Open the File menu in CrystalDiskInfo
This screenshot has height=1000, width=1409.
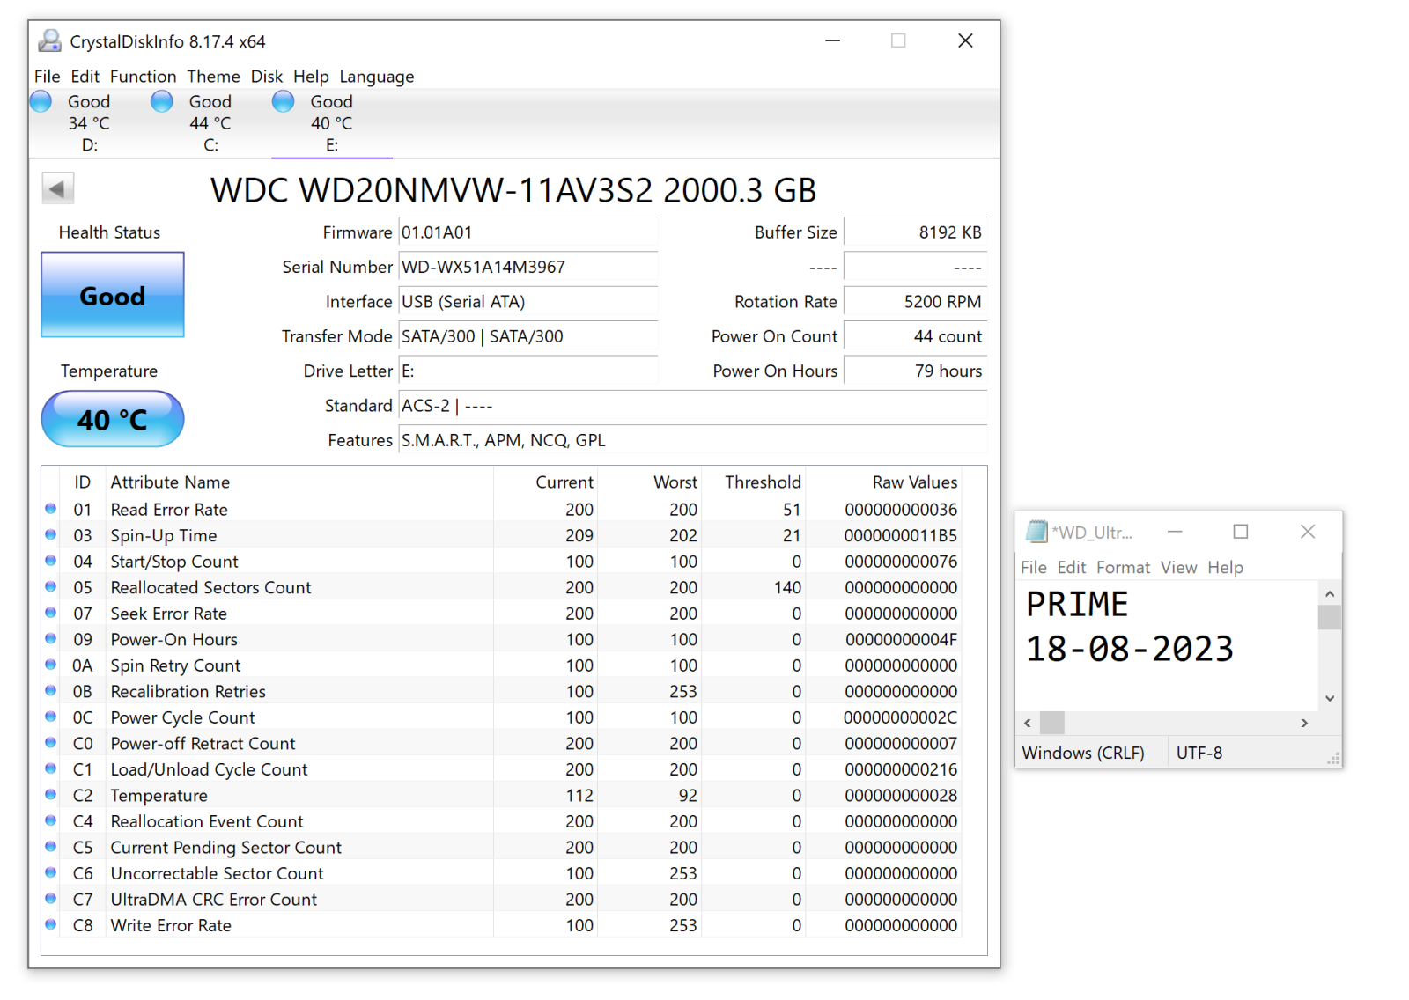pyautogui.click(x=48, y=77)
